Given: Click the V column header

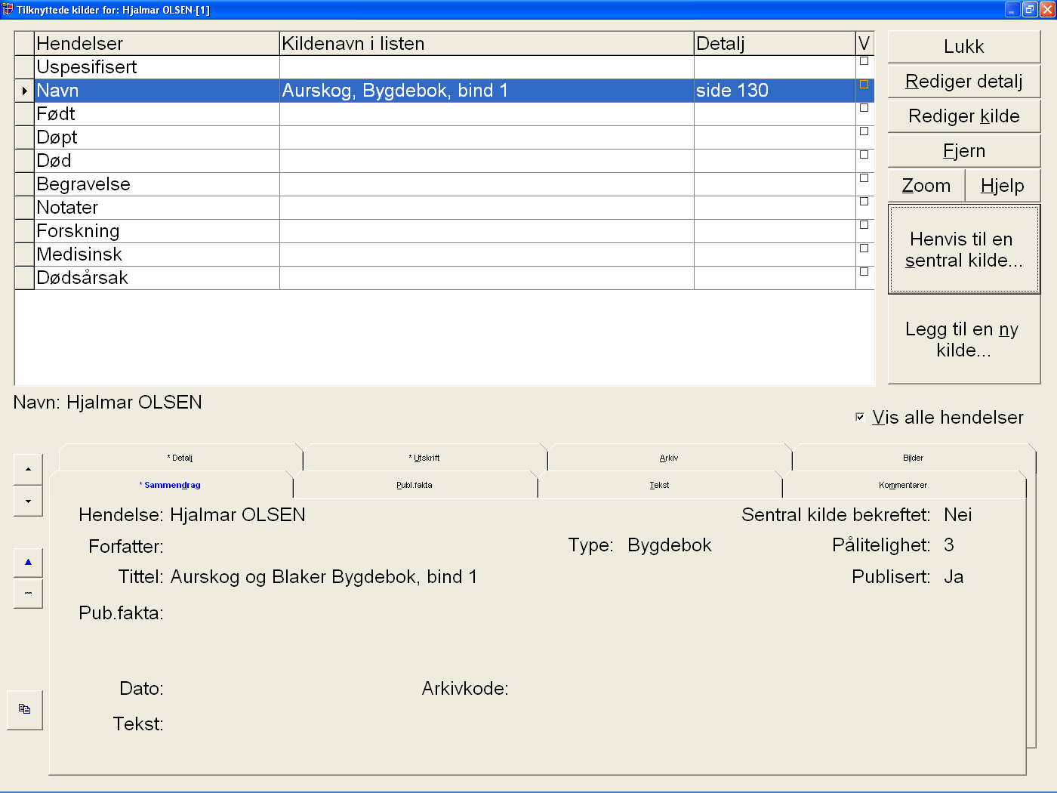Looking at the screenshot, I should pyautogui.click(x=864, y=44).
